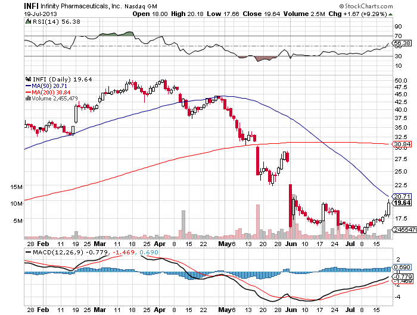Click the 90 level on the RSI axis
The height and width of the screenshot is (315, 417).
[x=398, y=26]
